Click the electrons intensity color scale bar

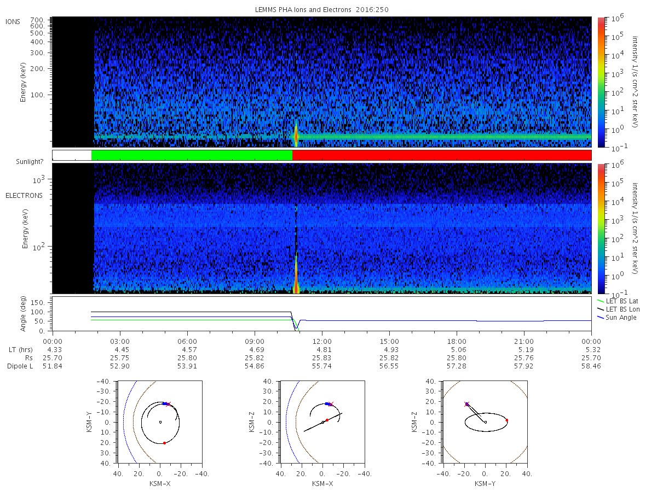pos(601,228)
